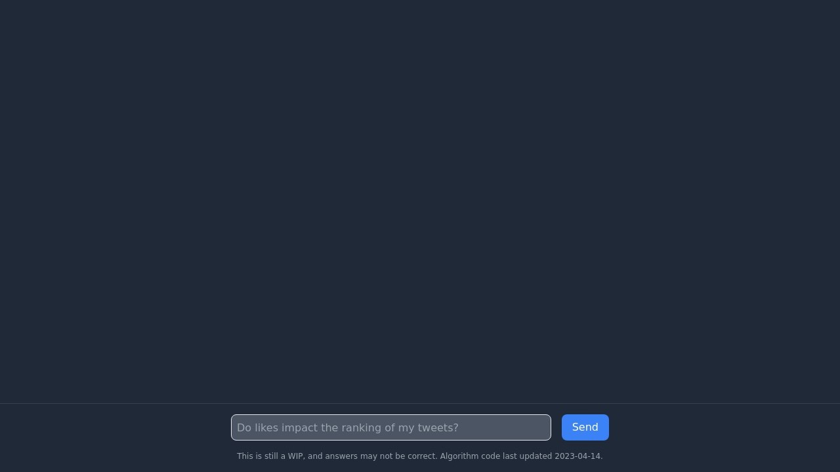This screenshot has height=472, width=840.
Task: Click the empty chat history area
Action: click(x=420, y=201)
